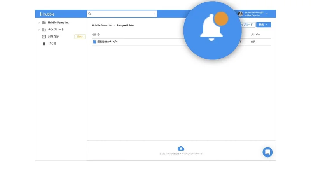Expand the Hubble Demo inc. folder tree
The width and height of the screenshot is (311, 175).
click(x=39, y=23)
